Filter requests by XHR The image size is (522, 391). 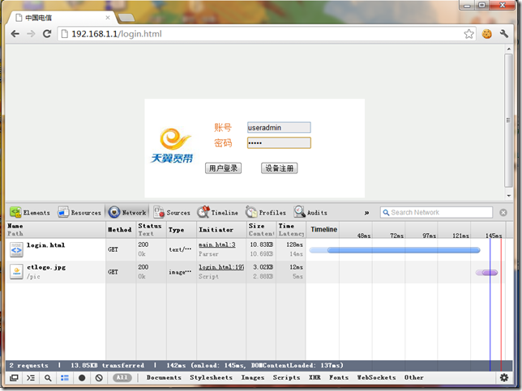click(314, 378)
